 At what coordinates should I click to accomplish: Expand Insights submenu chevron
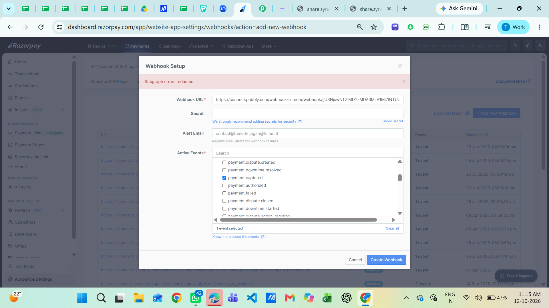(63, 110)
